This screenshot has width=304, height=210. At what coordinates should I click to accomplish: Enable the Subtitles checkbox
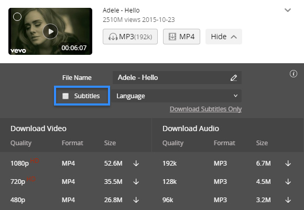(66, 96)
